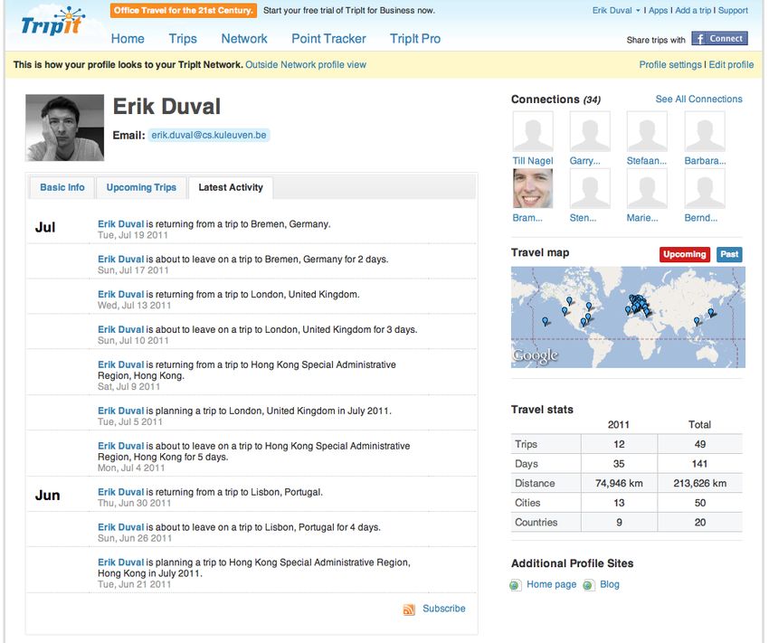Click the erik.duval@cs.kuleuven.be email link
This screenshot has height=643, width=769.
tap(209, 136)
